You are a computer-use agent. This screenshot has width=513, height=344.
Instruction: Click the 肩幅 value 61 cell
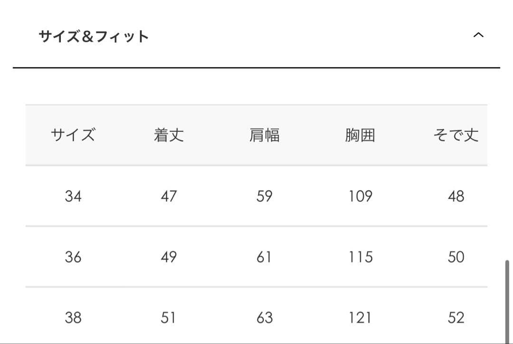[x=264, y=257]
